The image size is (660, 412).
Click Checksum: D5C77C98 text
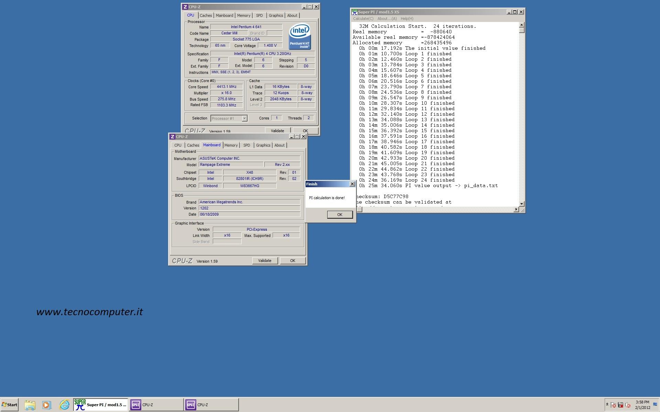point(382,196)
